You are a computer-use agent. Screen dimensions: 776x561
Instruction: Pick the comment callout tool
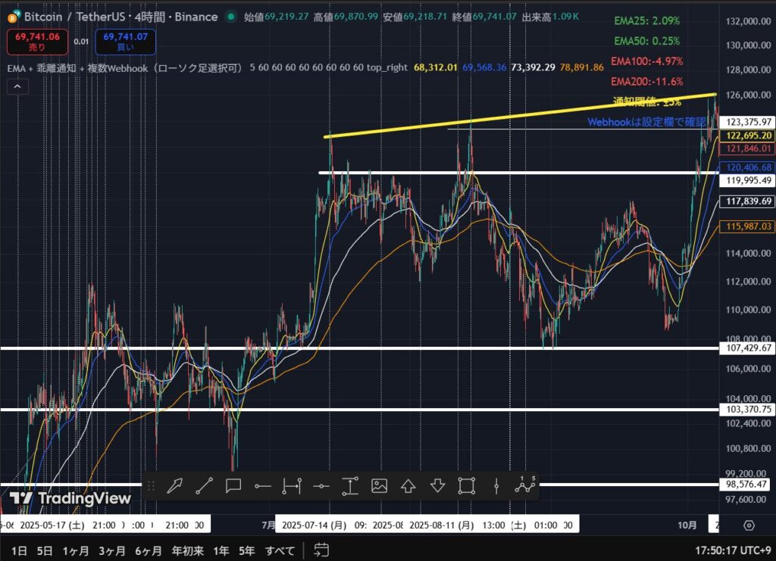[233, 485]
